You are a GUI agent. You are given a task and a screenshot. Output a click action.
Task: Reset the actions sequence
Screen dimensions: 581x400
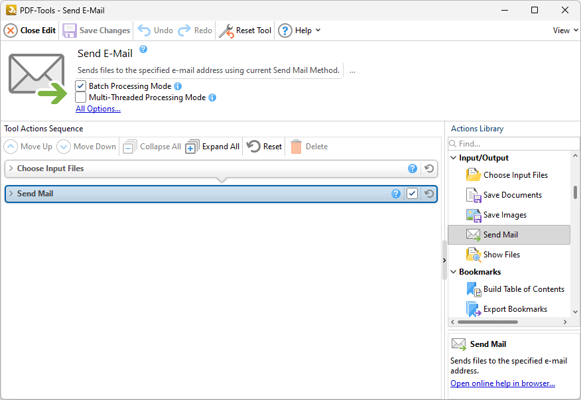pyautogui.click(x=264, y=147)
